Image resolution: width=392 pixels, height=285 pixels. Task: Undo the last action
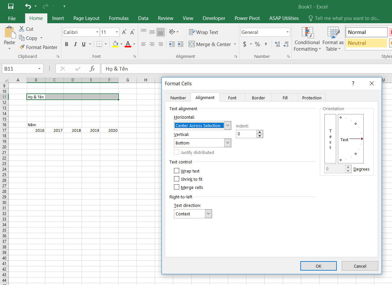click(x=28, y=6)
